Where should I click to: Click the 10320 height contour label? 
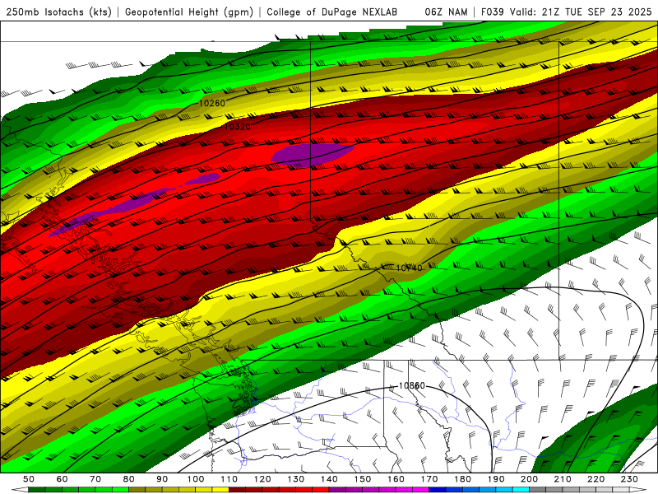[x=237, y=127]
